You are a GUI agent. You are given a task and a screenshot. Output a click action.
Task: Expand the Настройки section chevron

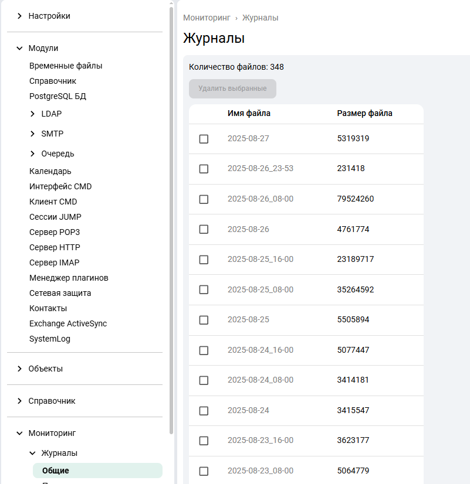[x=19, y=16]
